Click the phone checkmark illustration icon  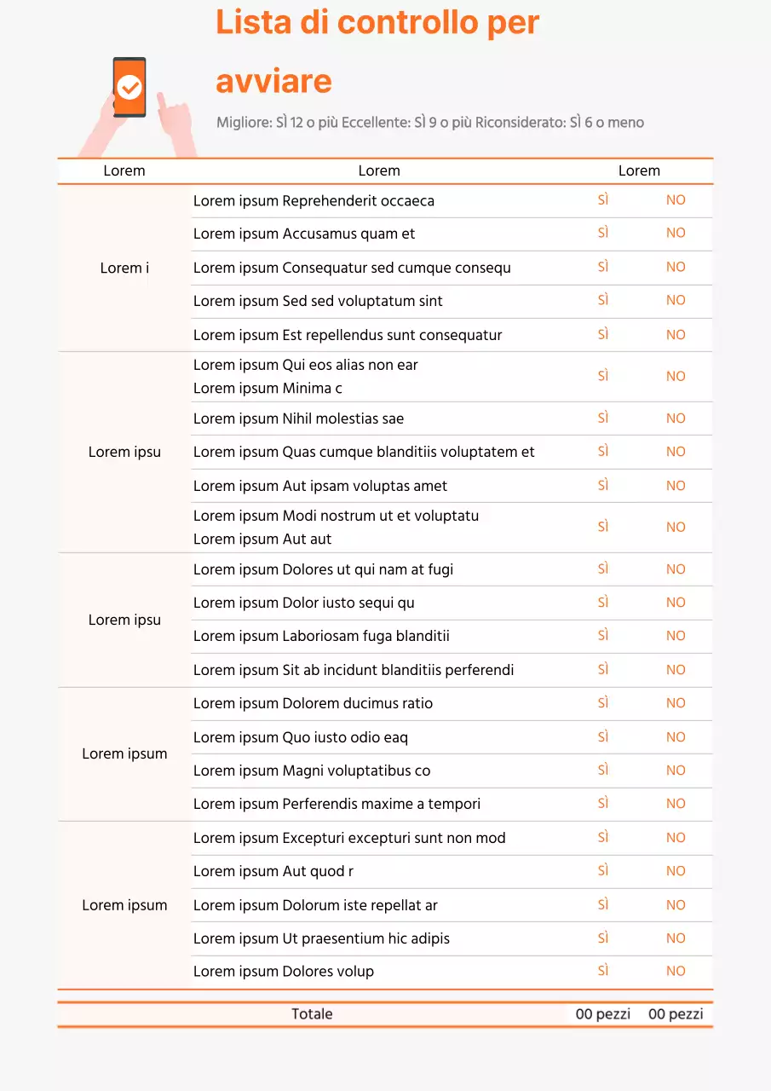click(129, 87)
